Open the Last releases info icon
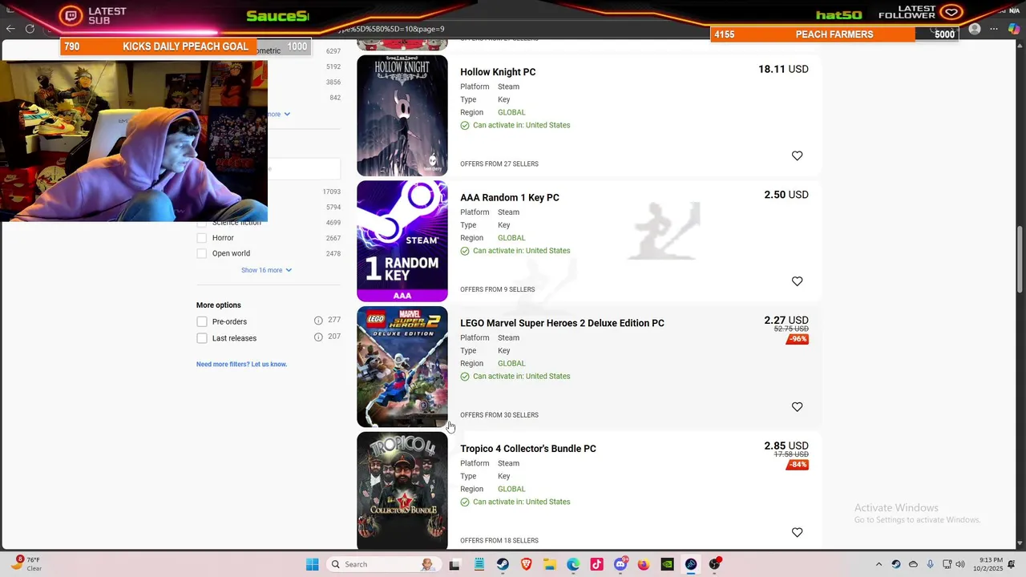1026x577 pixels. pyautogui.click(x=318, y=337)
